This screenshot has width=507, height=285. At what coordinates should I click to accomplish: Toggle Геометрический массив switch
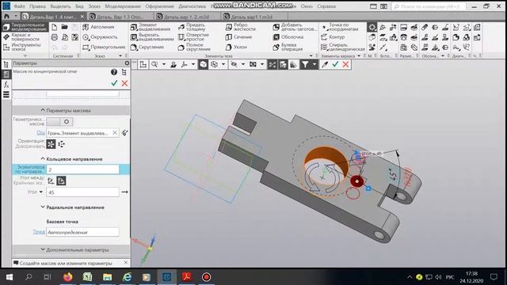[x=59, y=122]
